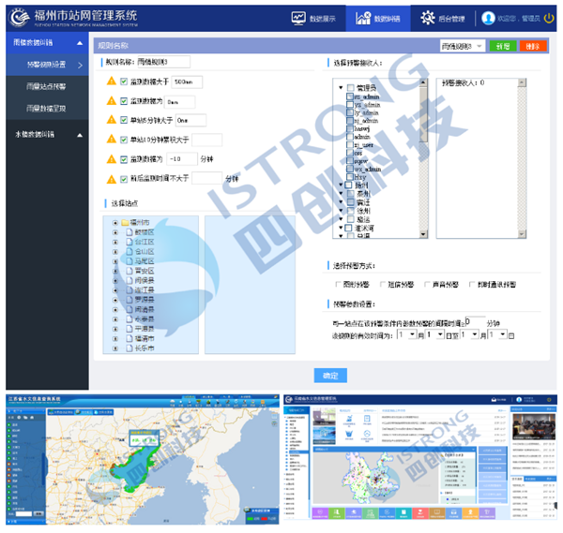Click the data correction chart icon

pos(363,18)
